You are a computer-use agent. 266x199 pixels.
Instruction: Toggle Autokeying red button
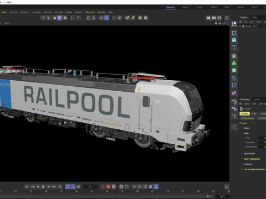[108, 187]
